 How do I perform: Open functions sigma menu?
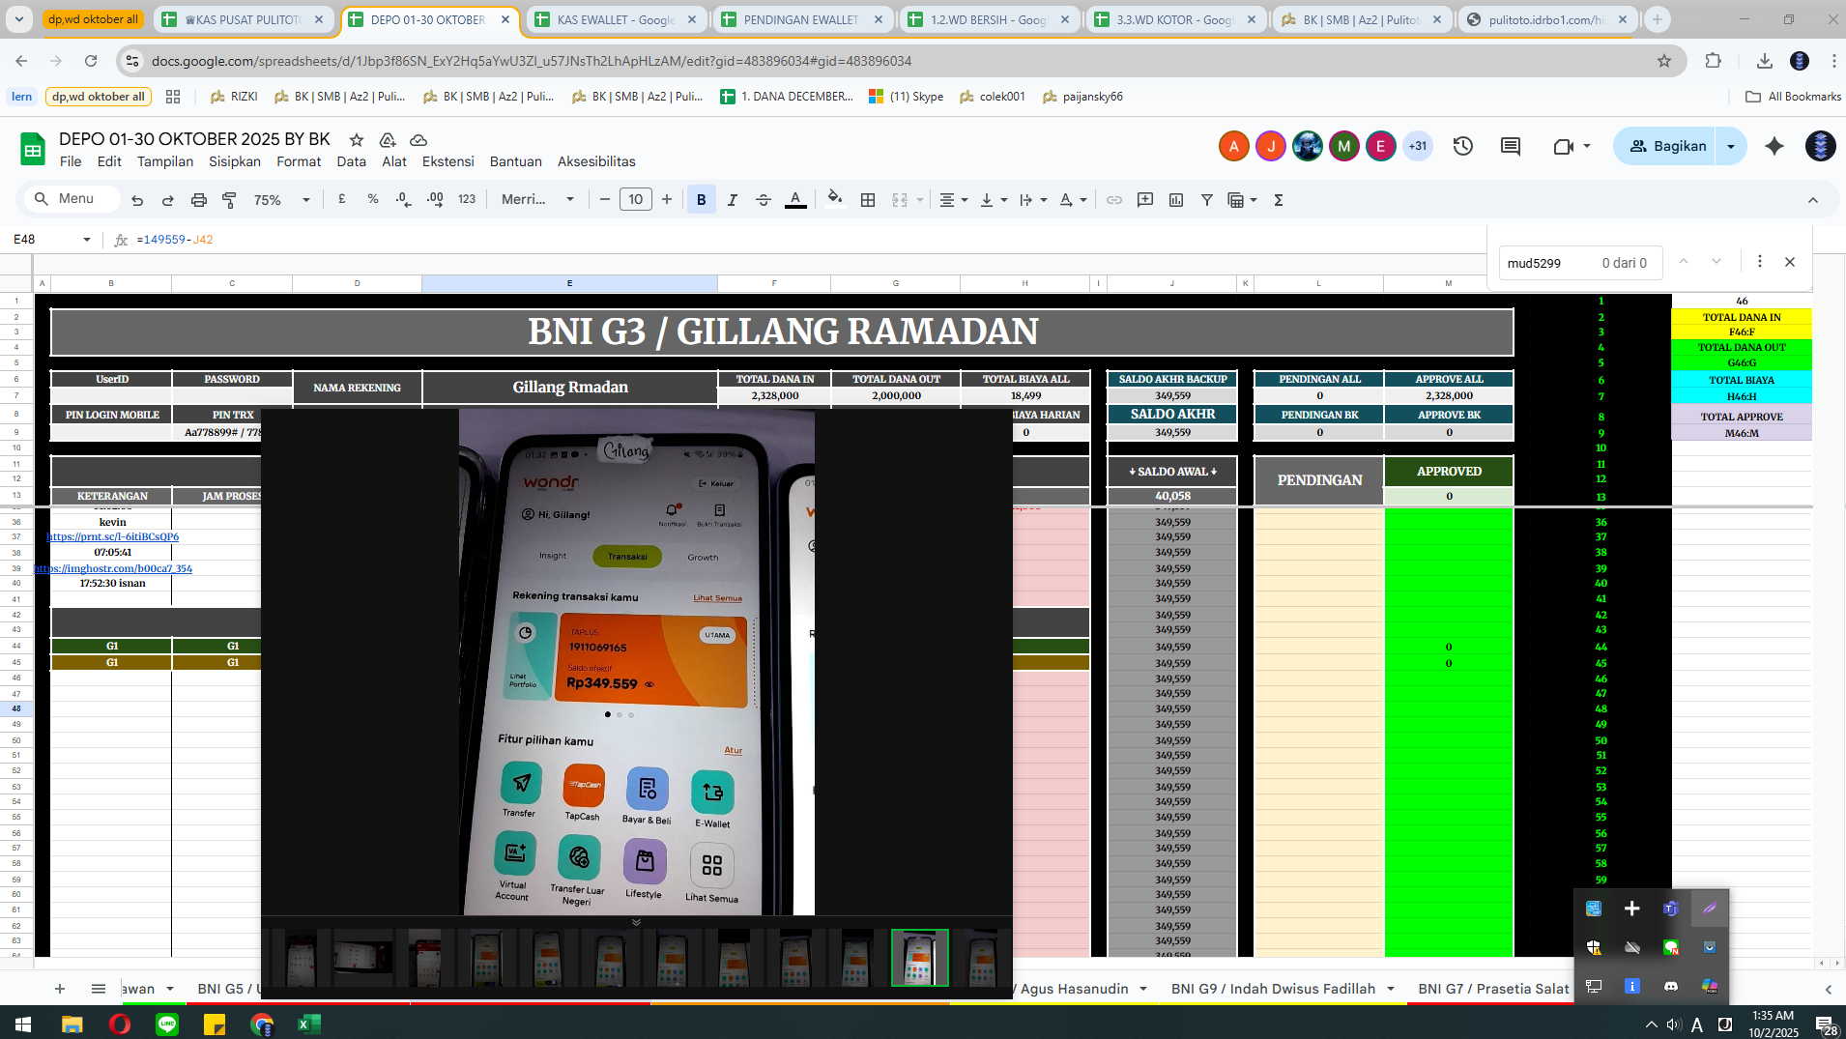1279,200
